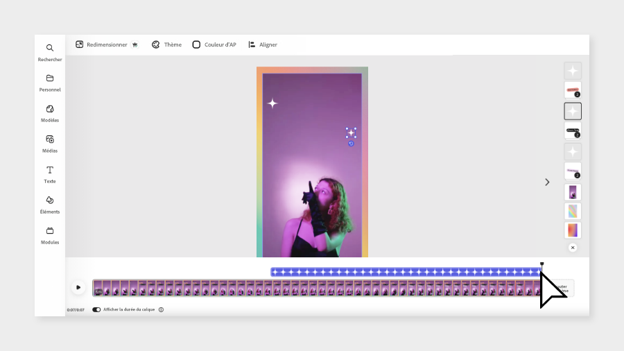This screenshot has height=351, width=624.
Task: Select the black text group layer thumbnail
Action: point(573,131)
